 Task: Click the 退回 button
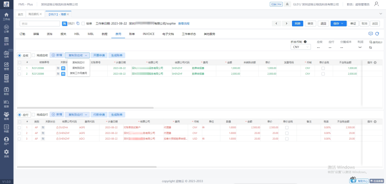pos(323,23)
